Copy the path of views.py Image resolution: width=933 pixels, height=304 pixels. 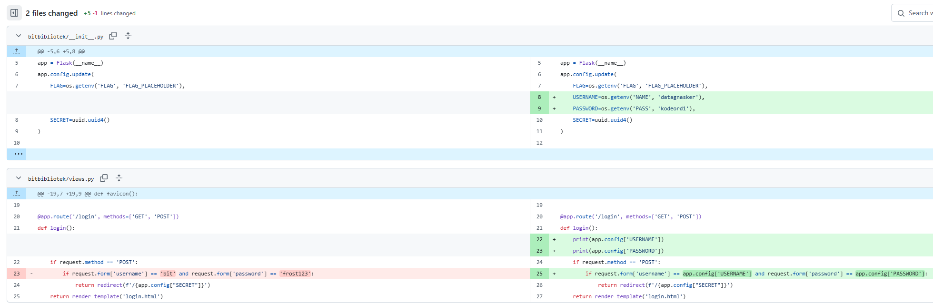(x=104, y=178)
